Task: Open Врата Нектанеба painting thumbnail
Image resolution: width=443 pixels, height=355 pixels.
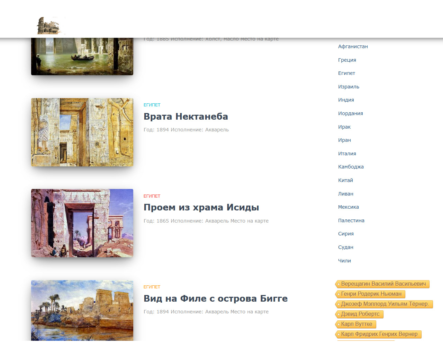Action: click(x=82, y=132)
